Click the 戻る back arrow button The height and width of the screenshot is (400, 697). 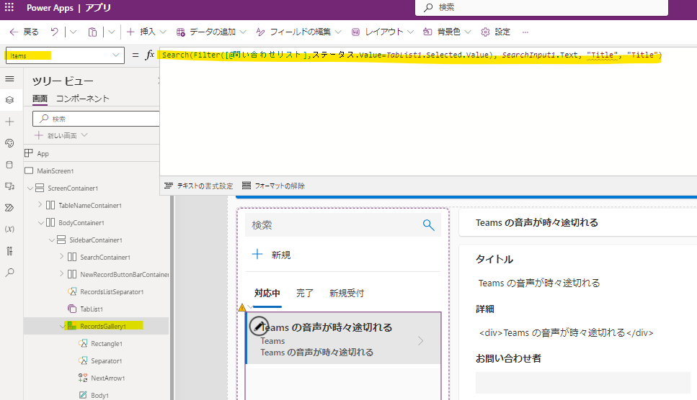click(24, 32)
